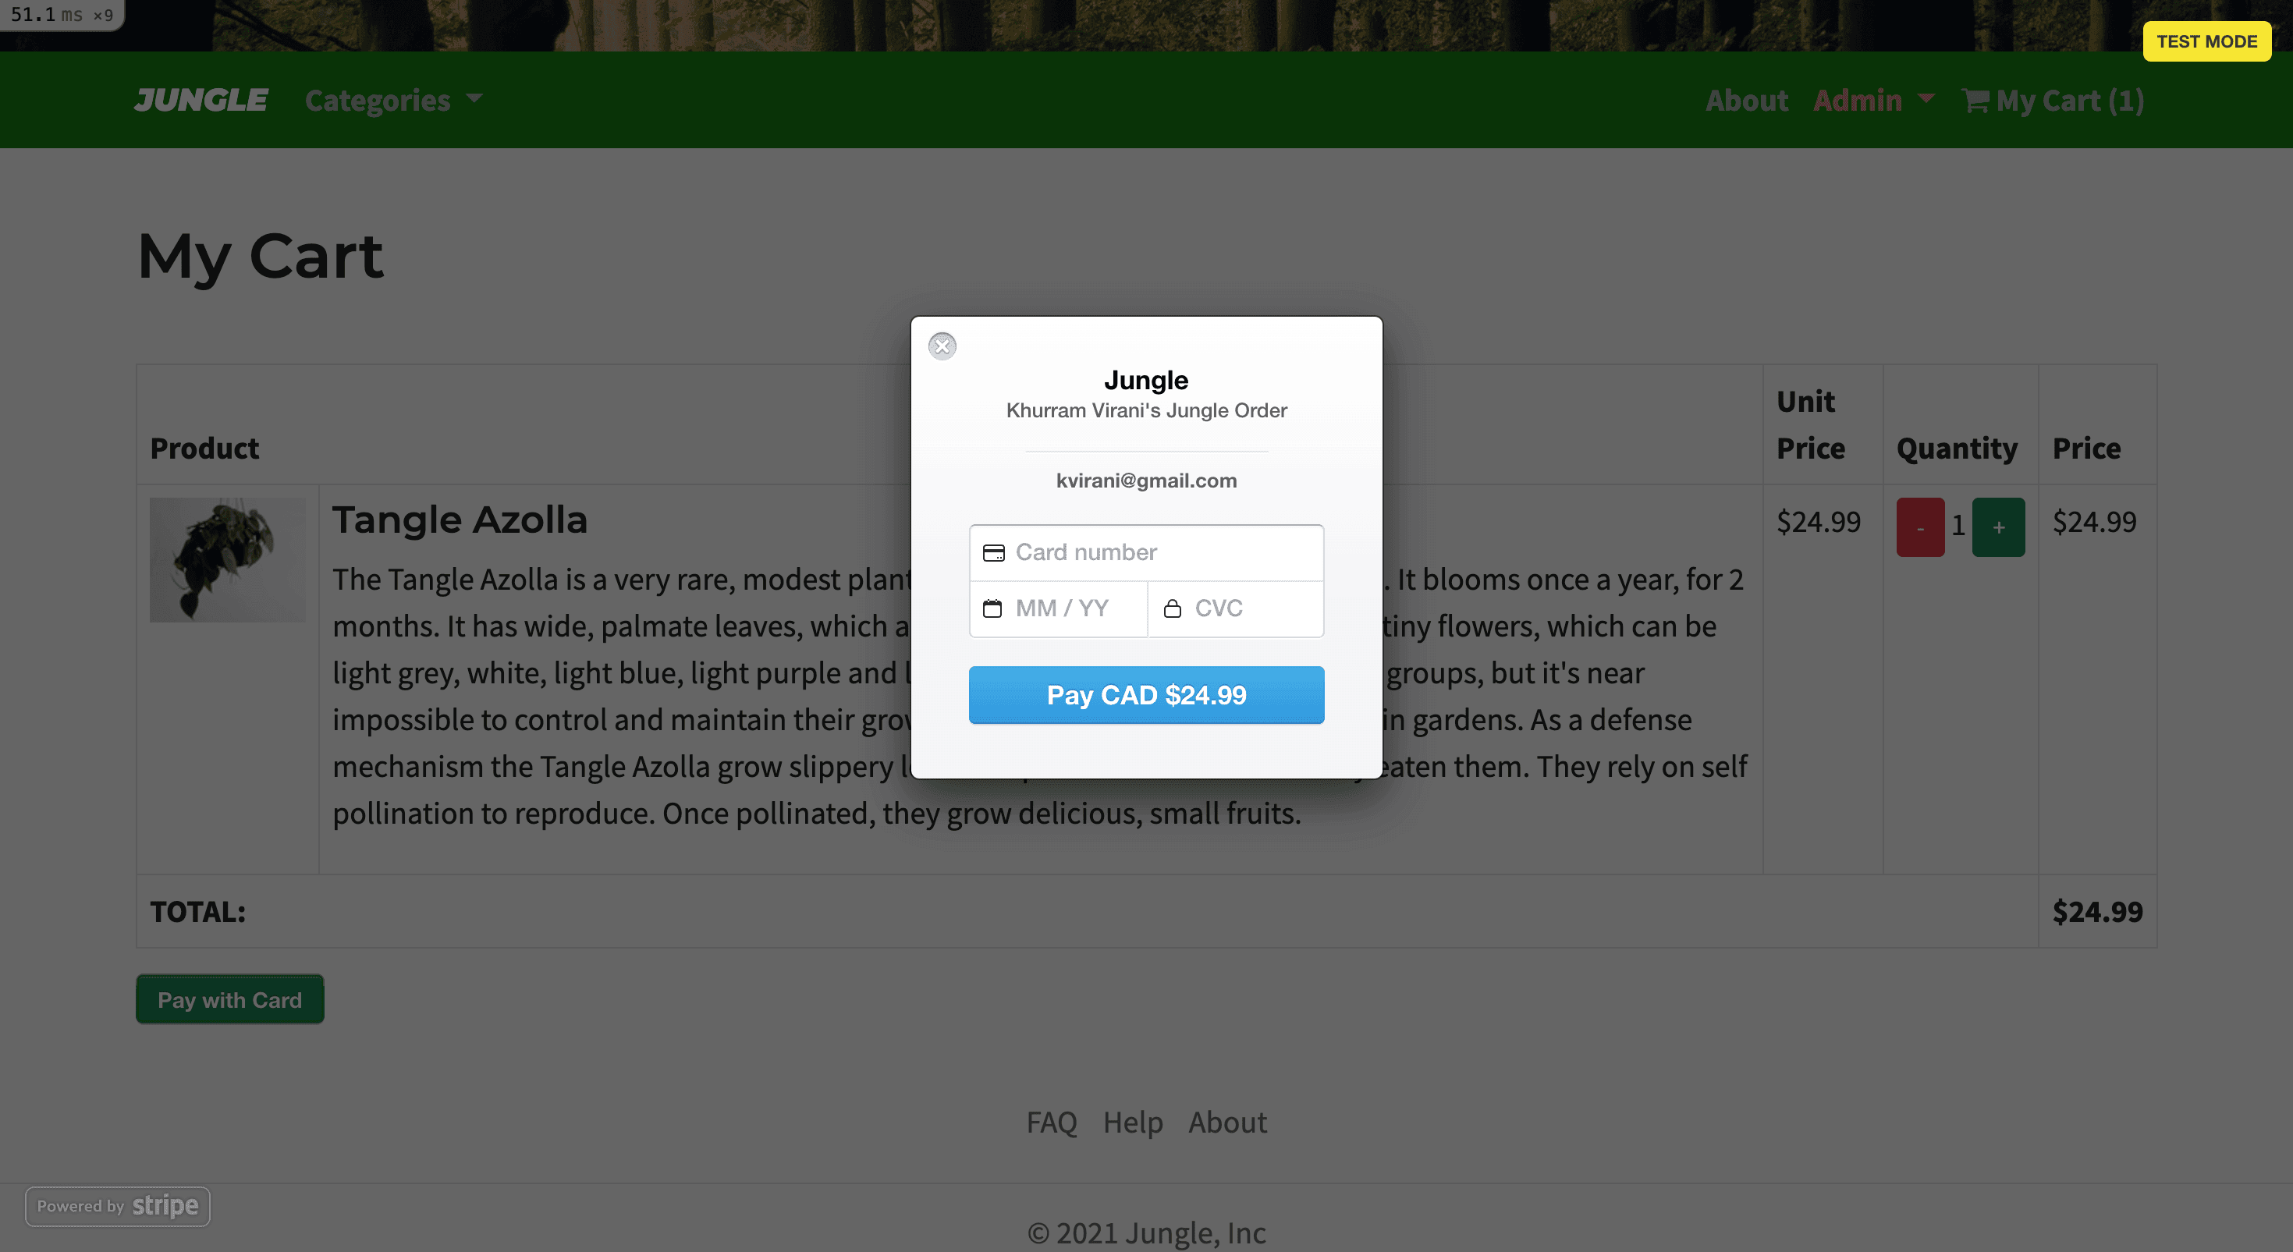
Task: Click the card number input field
Action: (x=1146, y=551)
